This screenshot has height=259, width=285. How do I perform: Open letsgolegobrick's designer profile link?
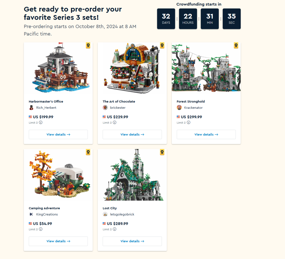tap(122, 215)
